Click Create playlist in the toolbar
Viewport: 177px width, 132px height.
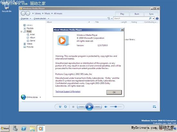tap(40, 19)
